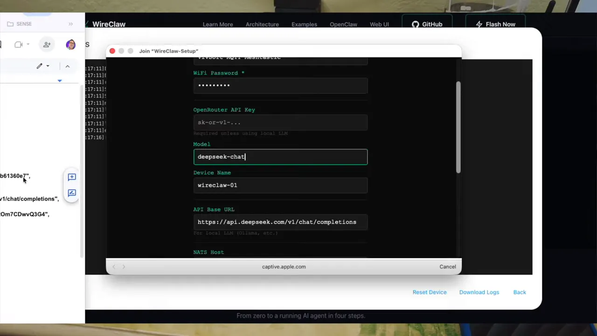Open the GitHub link button
597x336 pixels.
(x=427, y=24)
